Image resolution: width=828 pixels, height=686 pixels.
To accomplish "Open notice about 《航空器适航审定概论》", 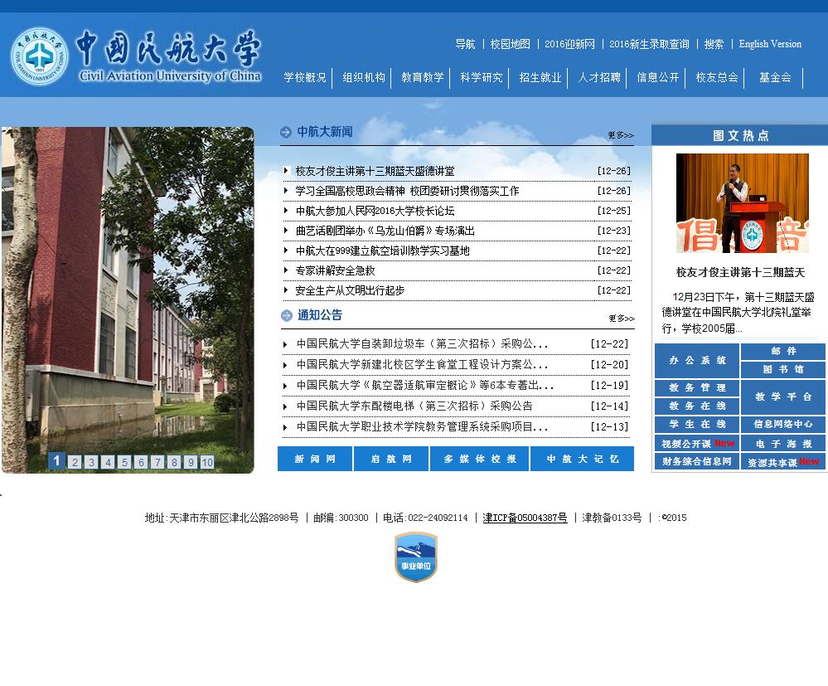I will point(424,385).
